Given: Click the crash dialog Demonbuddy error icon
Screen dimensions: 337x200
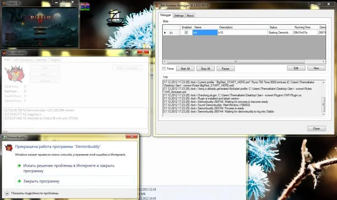Looking at the screenshot, I should tap(8, 148).
